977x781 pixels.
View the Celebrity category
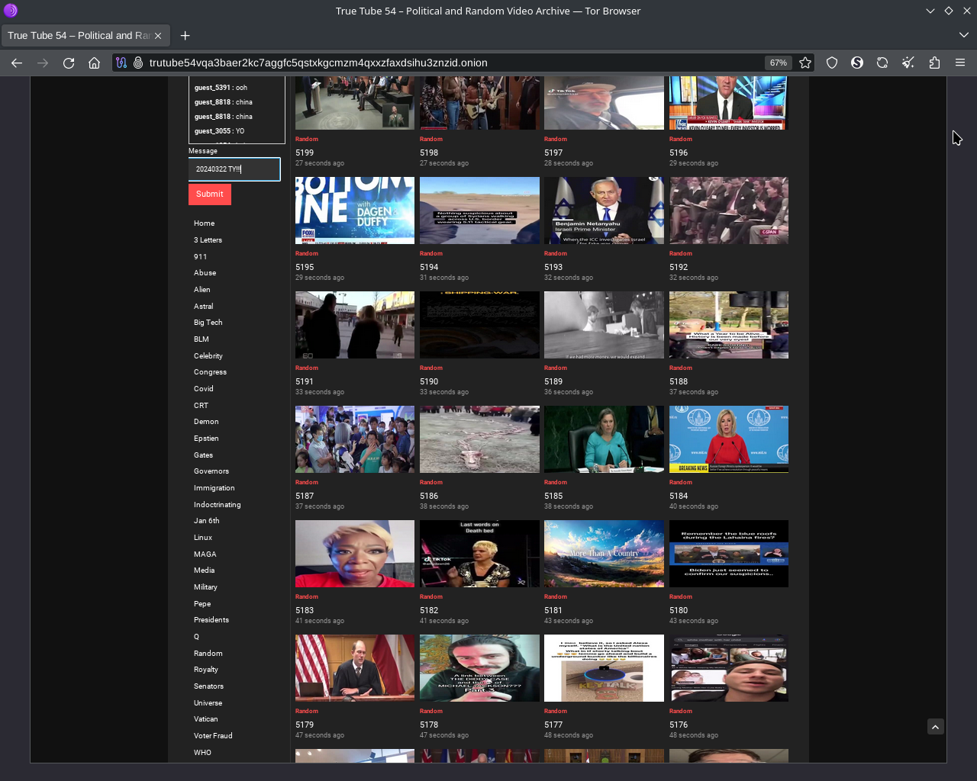(208, 356)
